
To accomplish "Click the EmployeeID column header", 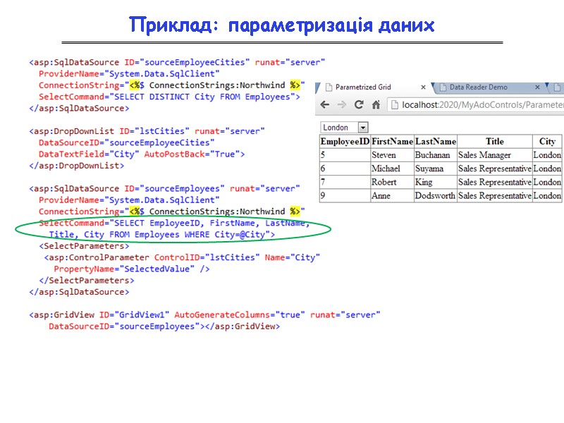I will pos(345,142).
